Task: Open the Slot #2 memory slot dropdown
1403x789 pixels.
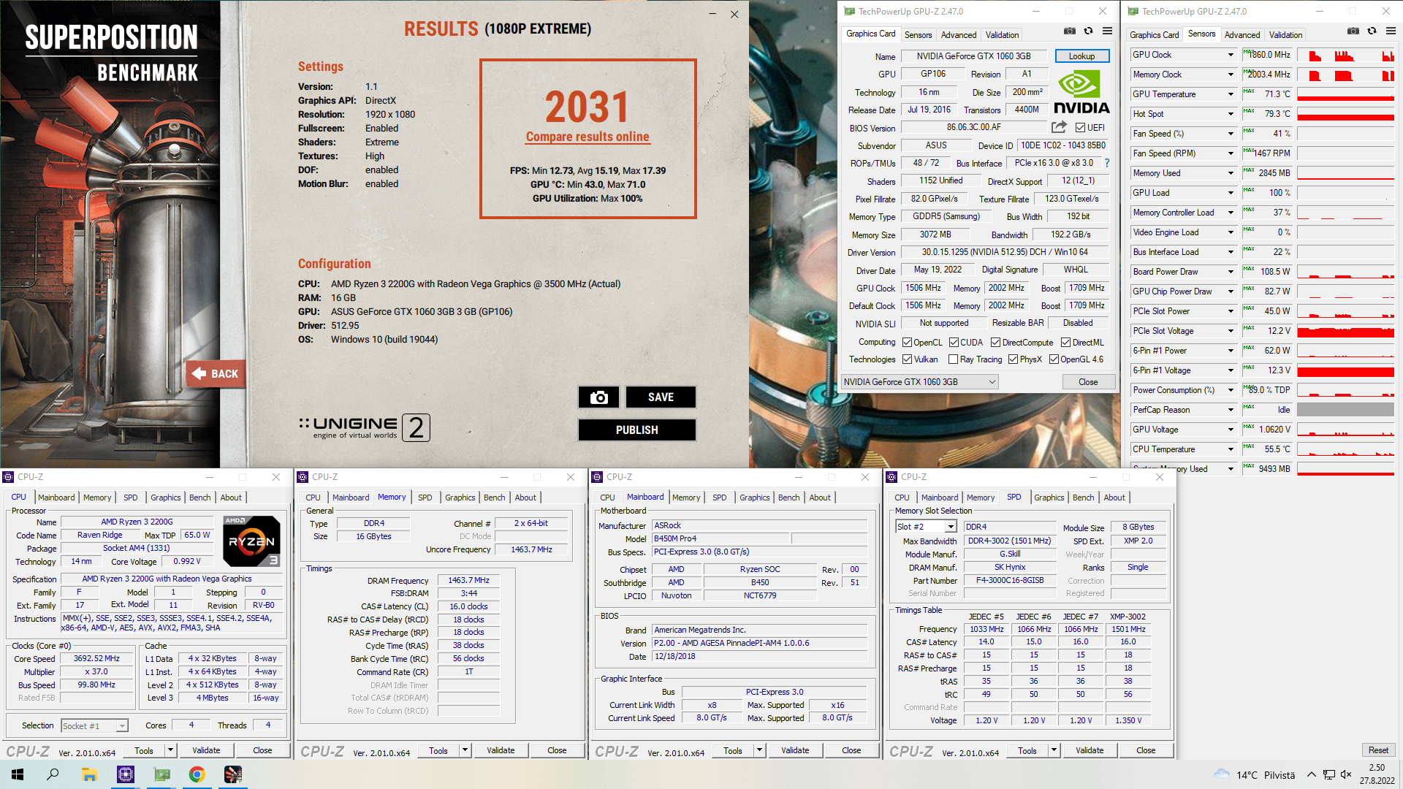Action: pos(926,527)
